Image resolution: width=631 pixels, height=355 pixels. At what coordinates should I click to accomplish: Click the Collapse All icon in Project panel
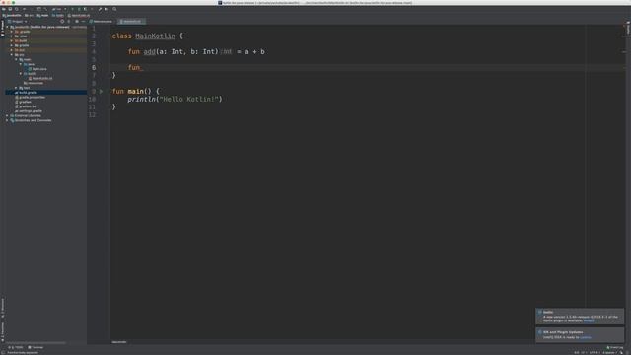coord(69,22)
